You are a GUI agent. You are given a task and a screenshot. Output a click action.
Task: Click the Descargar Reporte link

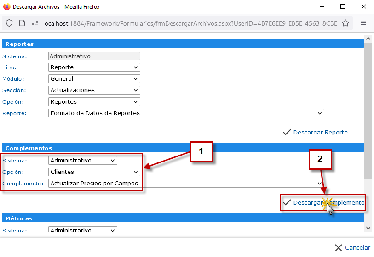coord(320,133)
